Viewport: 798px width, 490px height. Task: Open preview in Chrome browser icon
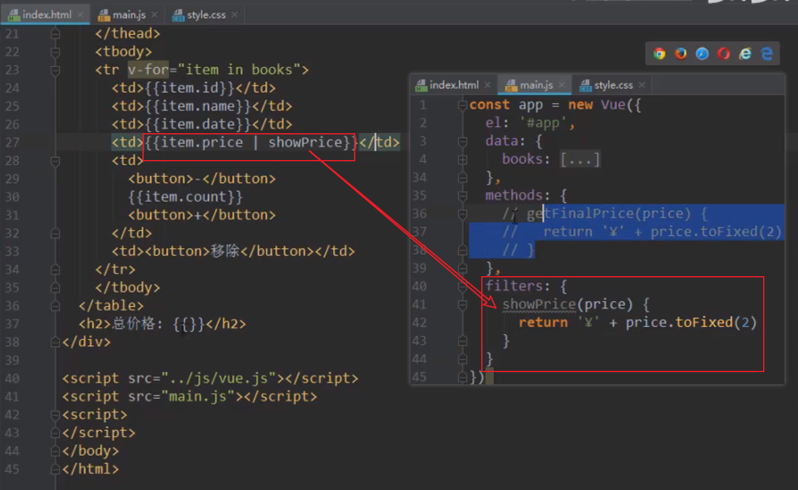(659, 54)
